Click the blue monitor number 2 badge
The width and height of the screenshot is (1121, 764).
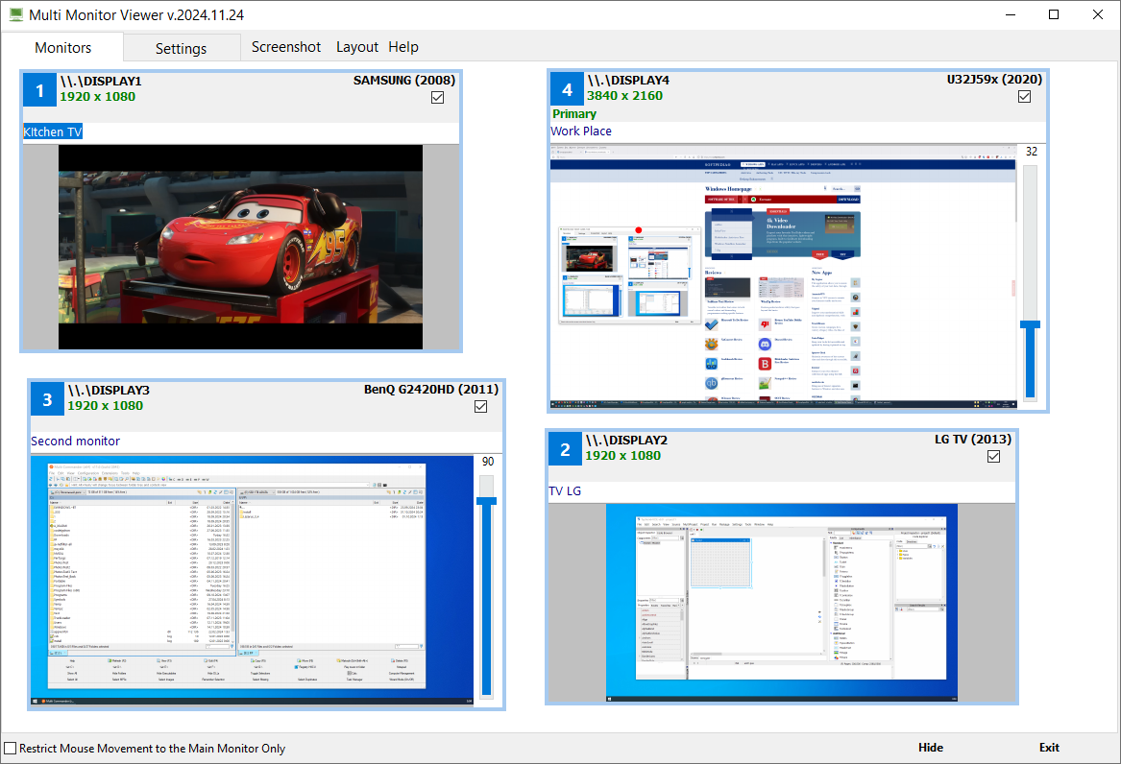pos(565,450)
